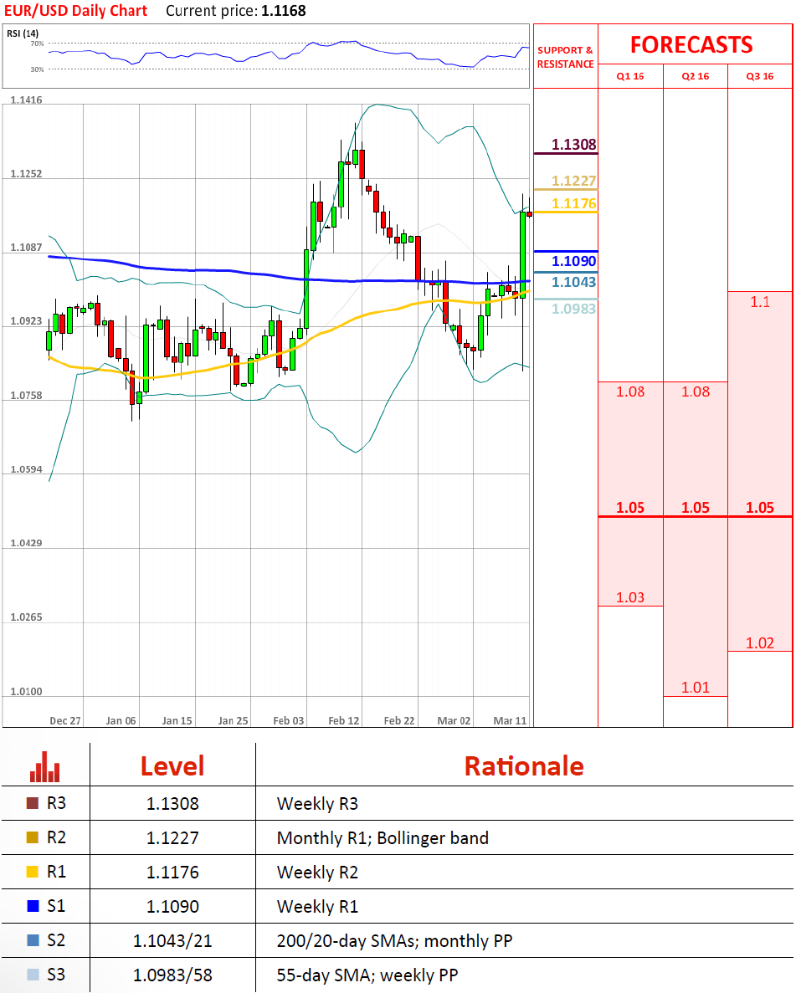The image size is (796, 993).
Task: Click the 1.1252 price axis label
Action: tap(26, 173)
